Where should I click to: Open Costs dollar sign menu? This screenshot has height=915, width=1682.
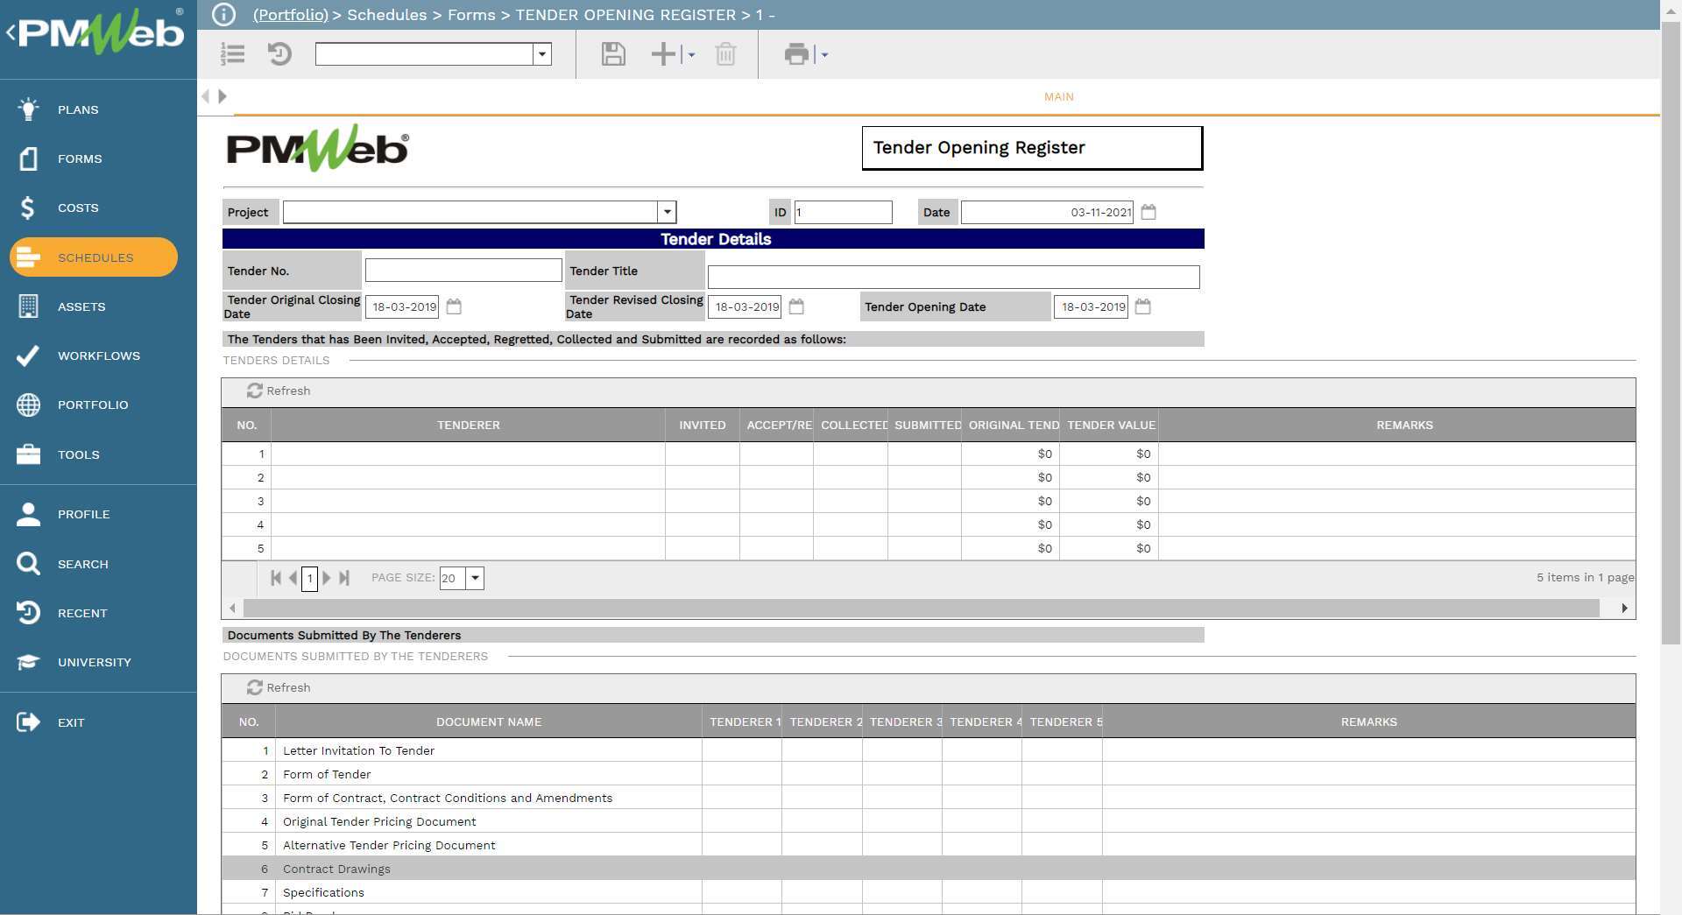[x=28, y=208]
